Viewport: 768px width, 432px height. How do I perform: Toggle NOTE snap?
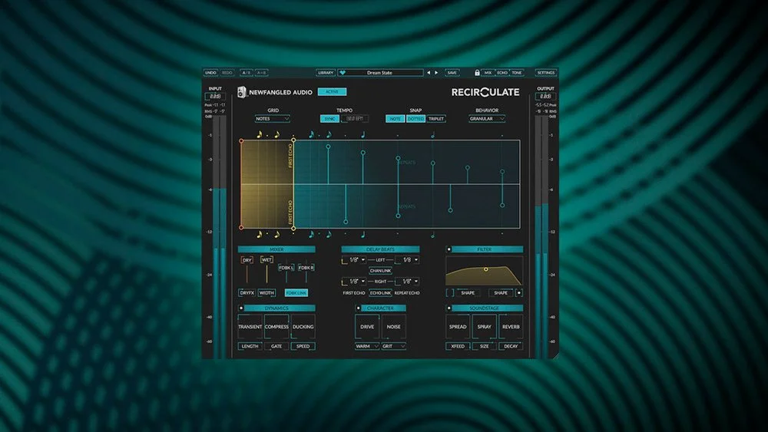(395, 119)
